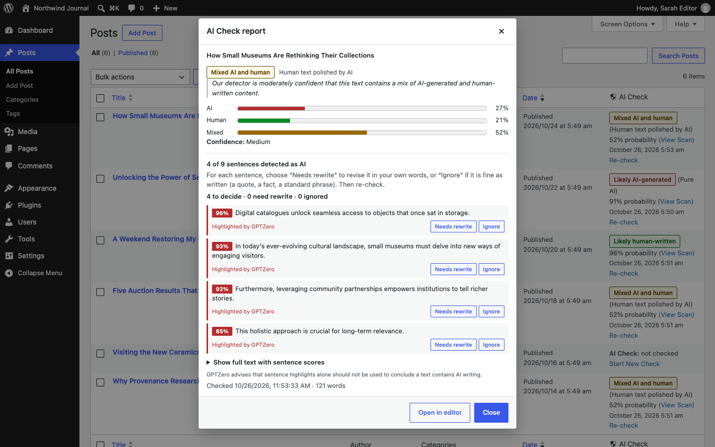This screenshot has height=447, width=715.
Task: Close the AI Check report dialog
Action: coord(501,31)
